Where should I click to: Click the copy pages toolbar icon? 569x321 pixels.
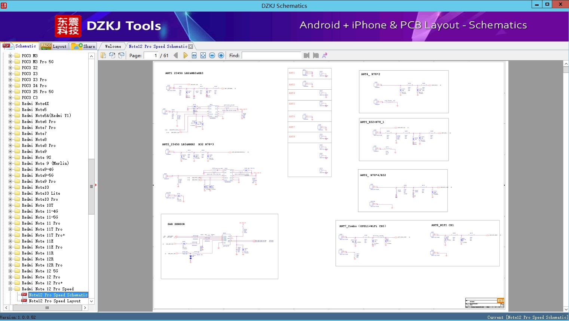click(103, 55)
